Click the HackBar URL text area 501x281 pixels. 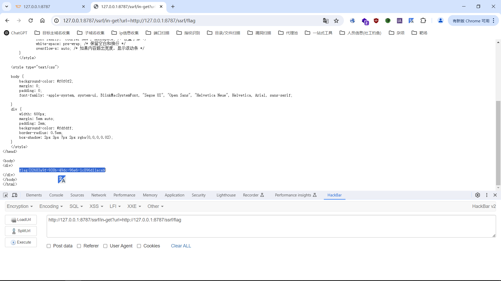[271, 226]
